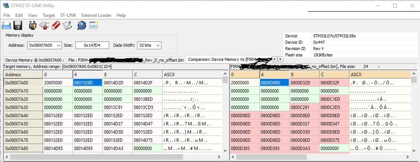The height and width of the screenshot is (162, 420).
Task: Click cell 08014D2F in row 0x08007A00
Action: click(147, 83)
